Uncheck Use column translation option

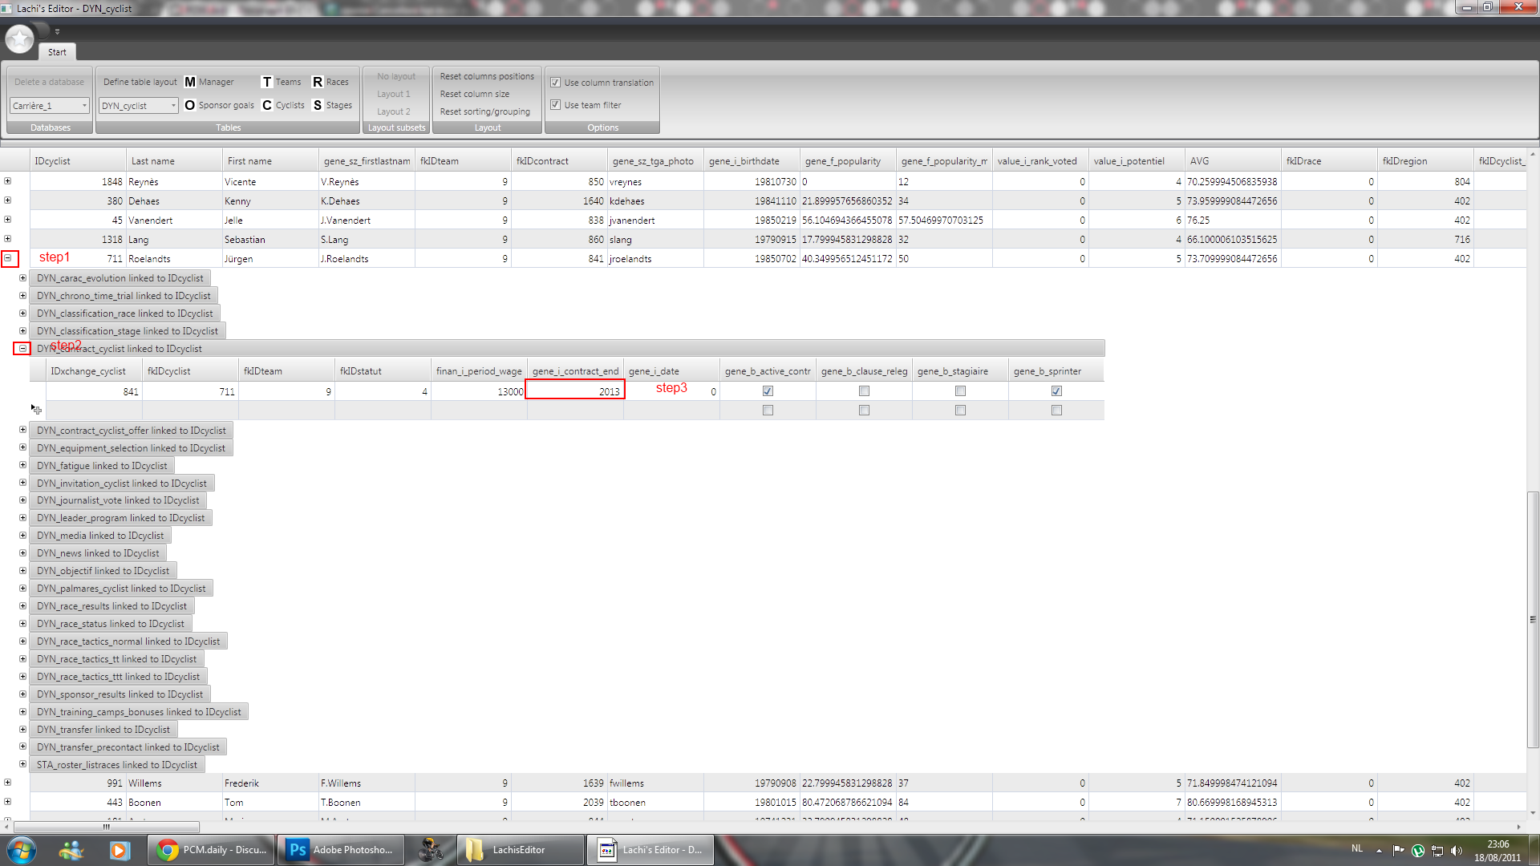(x=555, y=83)
